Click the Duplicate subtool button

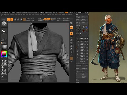click(x=79, y=74)
